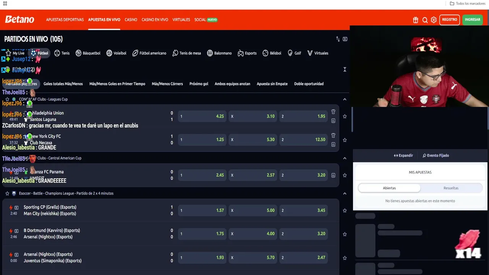Open the Man City (nekishka) (Esports) match
489x275 pixels.
[x=50, y=214]
